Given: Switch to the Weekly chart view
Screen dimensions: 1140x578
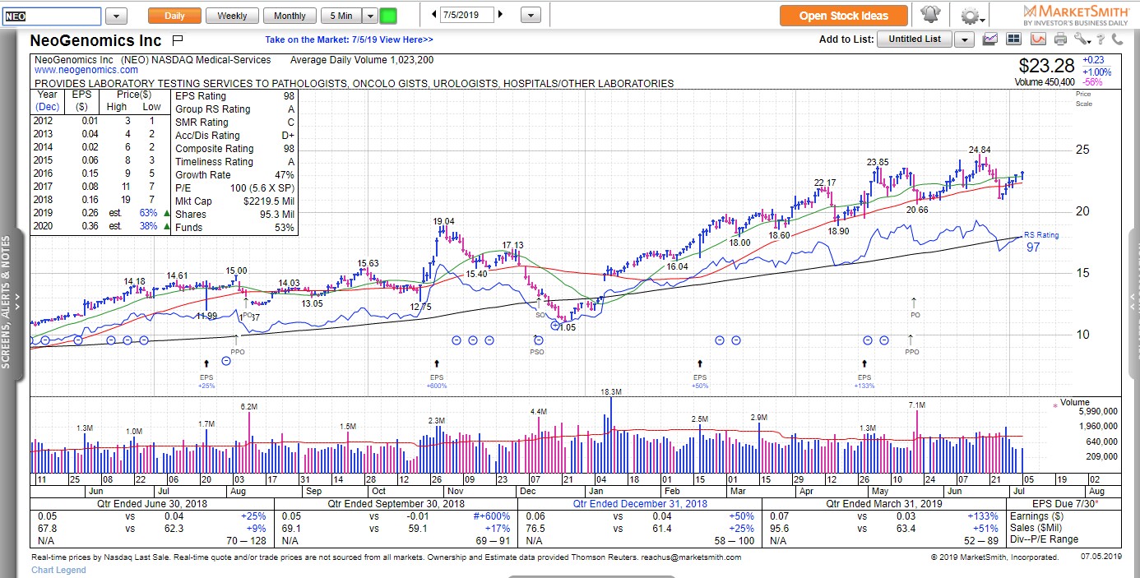Looking at the screenshot, I should point(232,16).
